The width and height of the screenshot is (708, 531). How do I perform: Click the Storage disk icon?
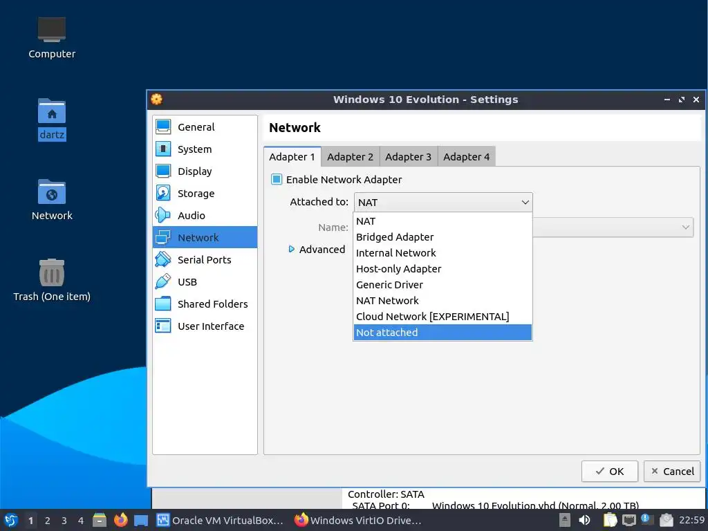click(x=163, y=194)
